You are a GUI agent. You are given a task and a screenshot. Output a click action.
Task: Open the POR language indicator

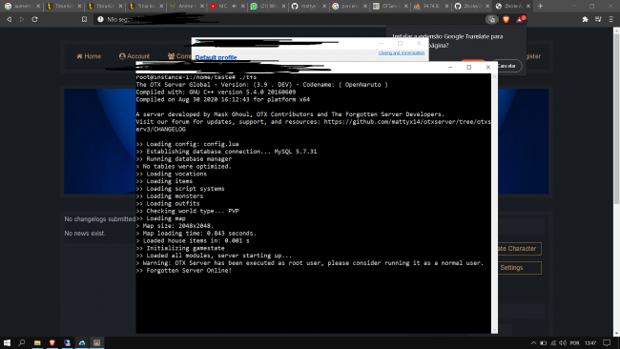[574, 342]
